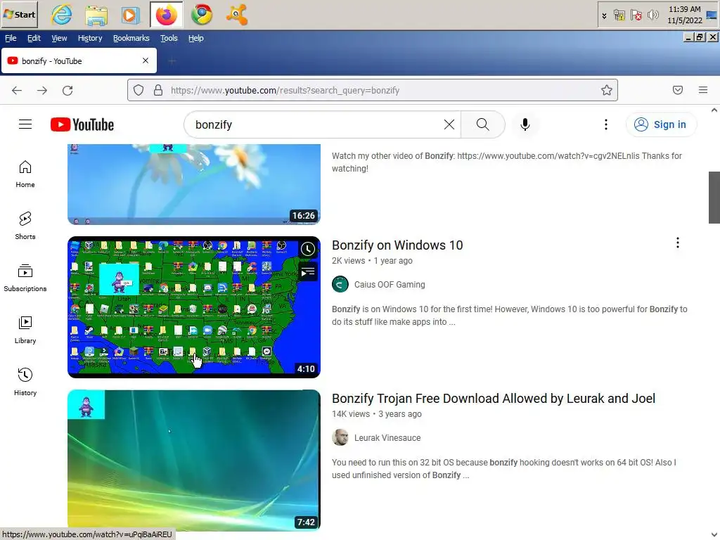The height and width of the screenshot is (540, 720).
Task: Show tracking protection shield info
Action: 139,91
